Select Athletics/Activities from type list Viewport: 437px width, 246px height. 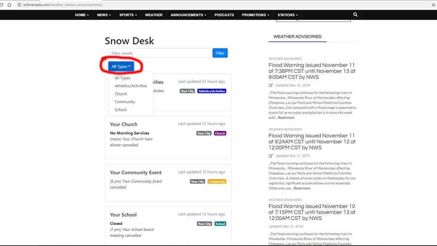pyautogui.click(x=131, y=86)
